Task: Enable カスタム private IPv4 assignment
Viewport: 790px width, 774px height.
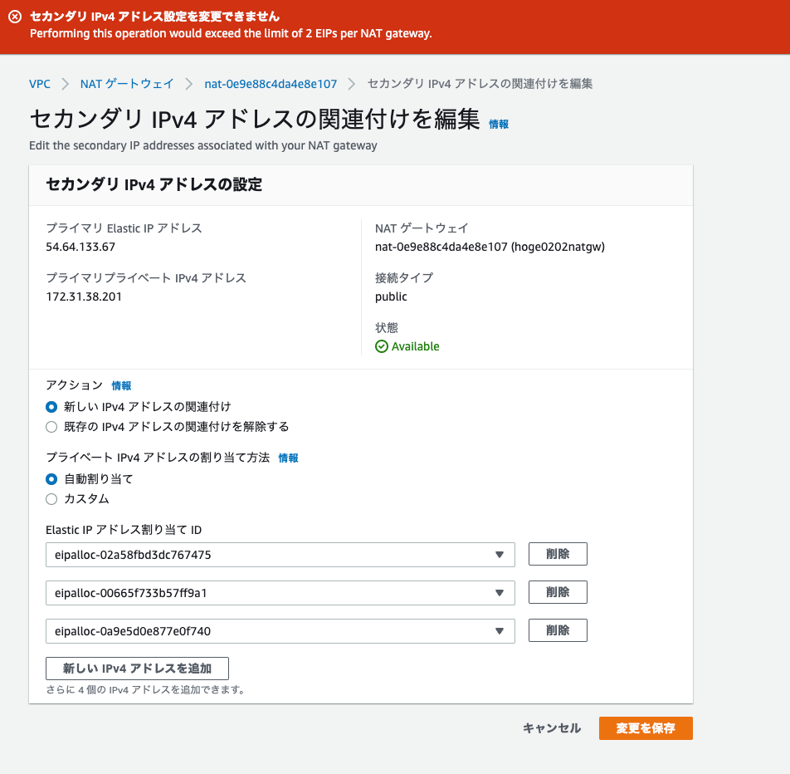Action: [x=51, y=498]
